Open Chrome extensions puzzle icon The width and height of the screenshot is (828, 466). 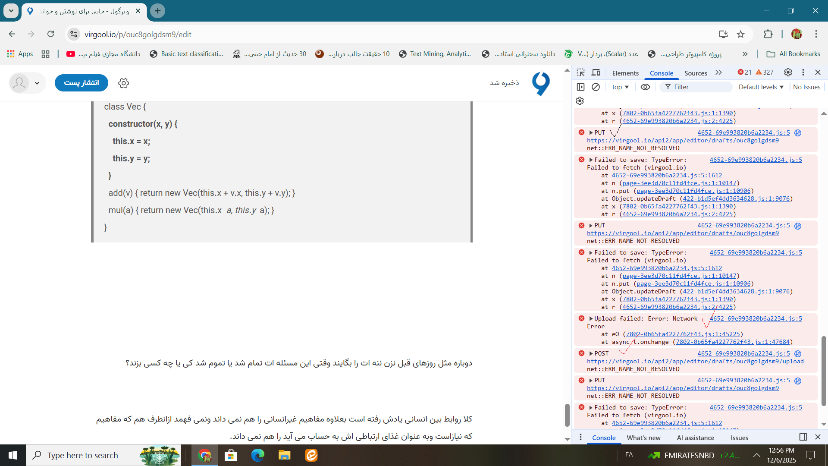[768, 35]
